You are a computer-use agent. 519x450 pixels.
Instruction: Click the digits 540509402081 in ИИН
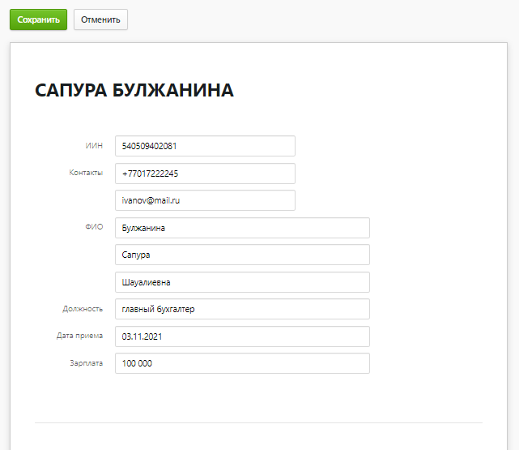point(149,146)
